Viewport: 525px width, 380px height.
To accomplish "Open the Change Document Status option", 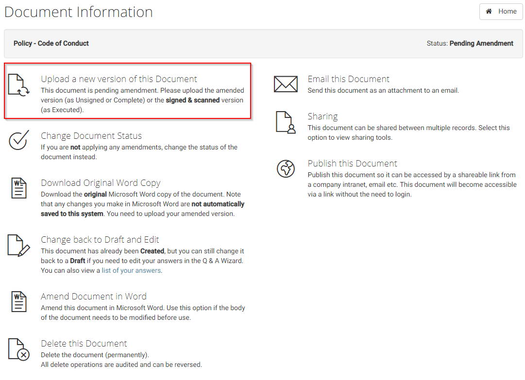I will (x=91, y=135).
